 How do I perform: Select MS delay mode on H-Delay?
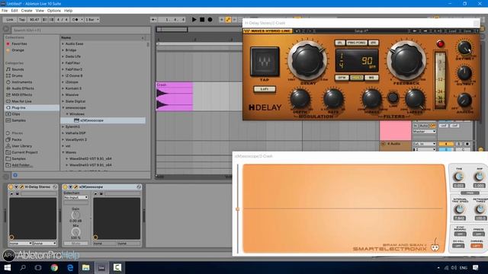point(371,78)
